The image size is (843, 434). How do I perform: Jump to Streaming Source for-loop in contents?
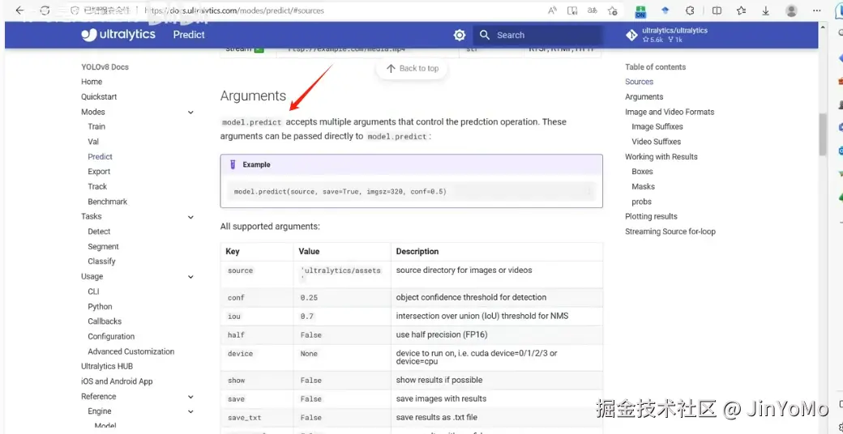coord(670,232)
